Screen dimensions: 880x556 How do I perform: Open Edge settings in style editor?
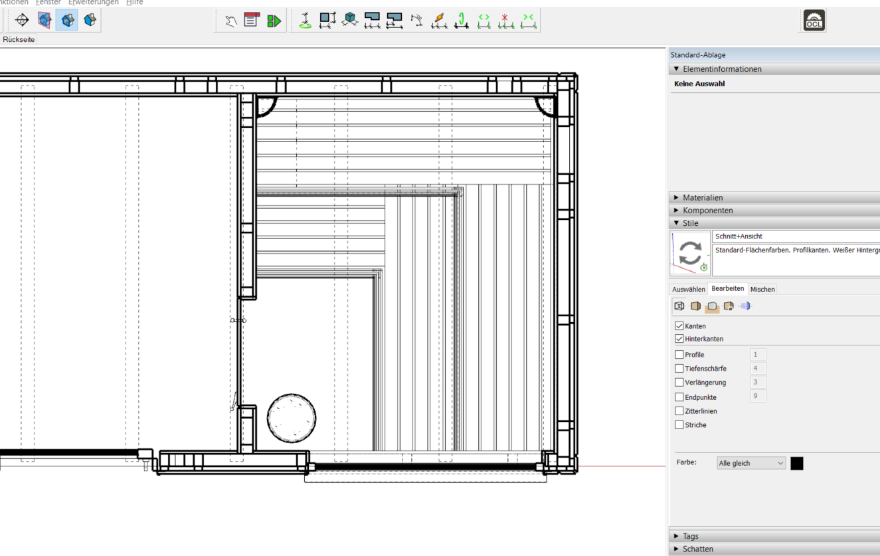(679, 306)
